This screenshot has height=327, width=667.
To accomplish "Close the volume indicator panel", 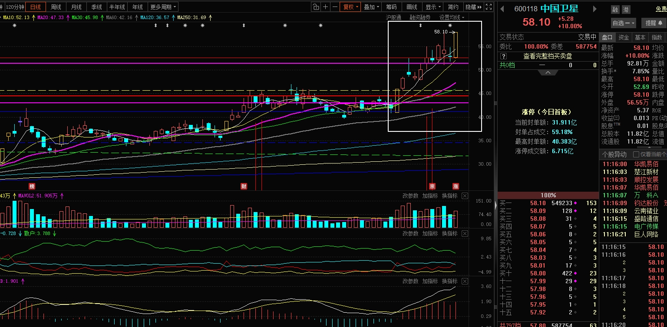I will tap(465, 196).
